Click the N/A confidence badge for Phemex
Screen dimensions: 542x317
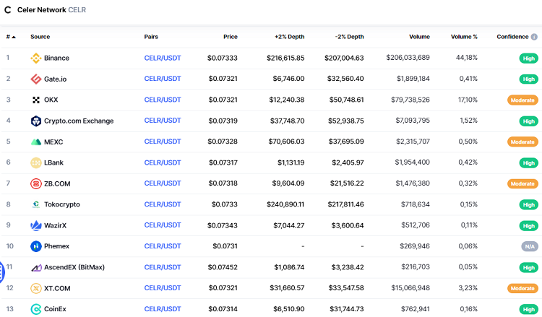click(530, 247)
